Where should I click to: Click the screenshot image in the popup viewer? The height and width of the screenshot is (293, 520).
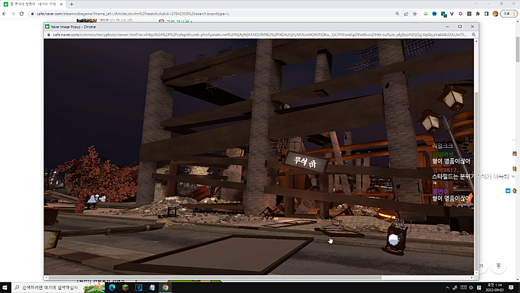259,157
